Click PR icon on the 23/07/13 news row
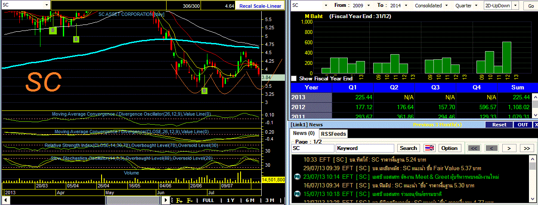Image resolution: width=538 pixels, height=205 pixels. point(297,177)
